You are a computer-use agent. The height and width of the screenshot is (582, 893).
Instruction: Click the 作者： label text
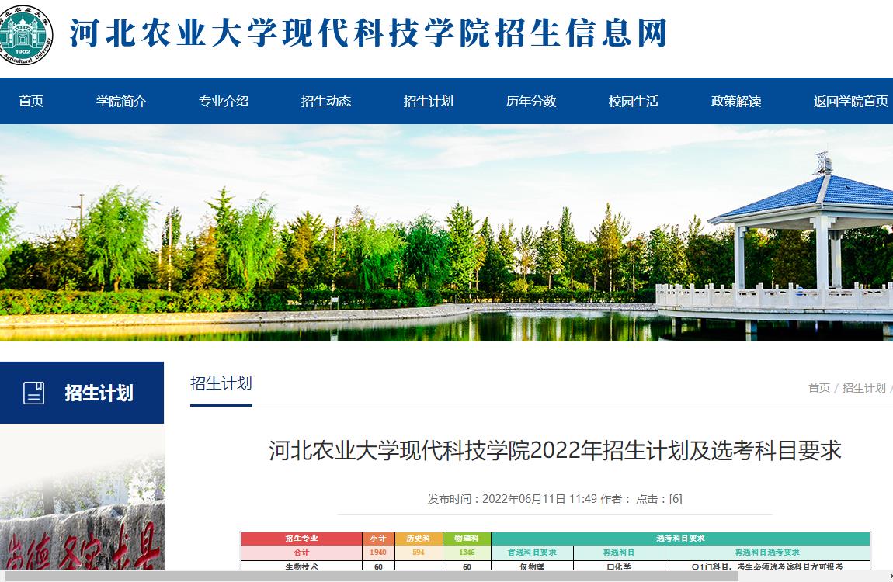(616, 499)
